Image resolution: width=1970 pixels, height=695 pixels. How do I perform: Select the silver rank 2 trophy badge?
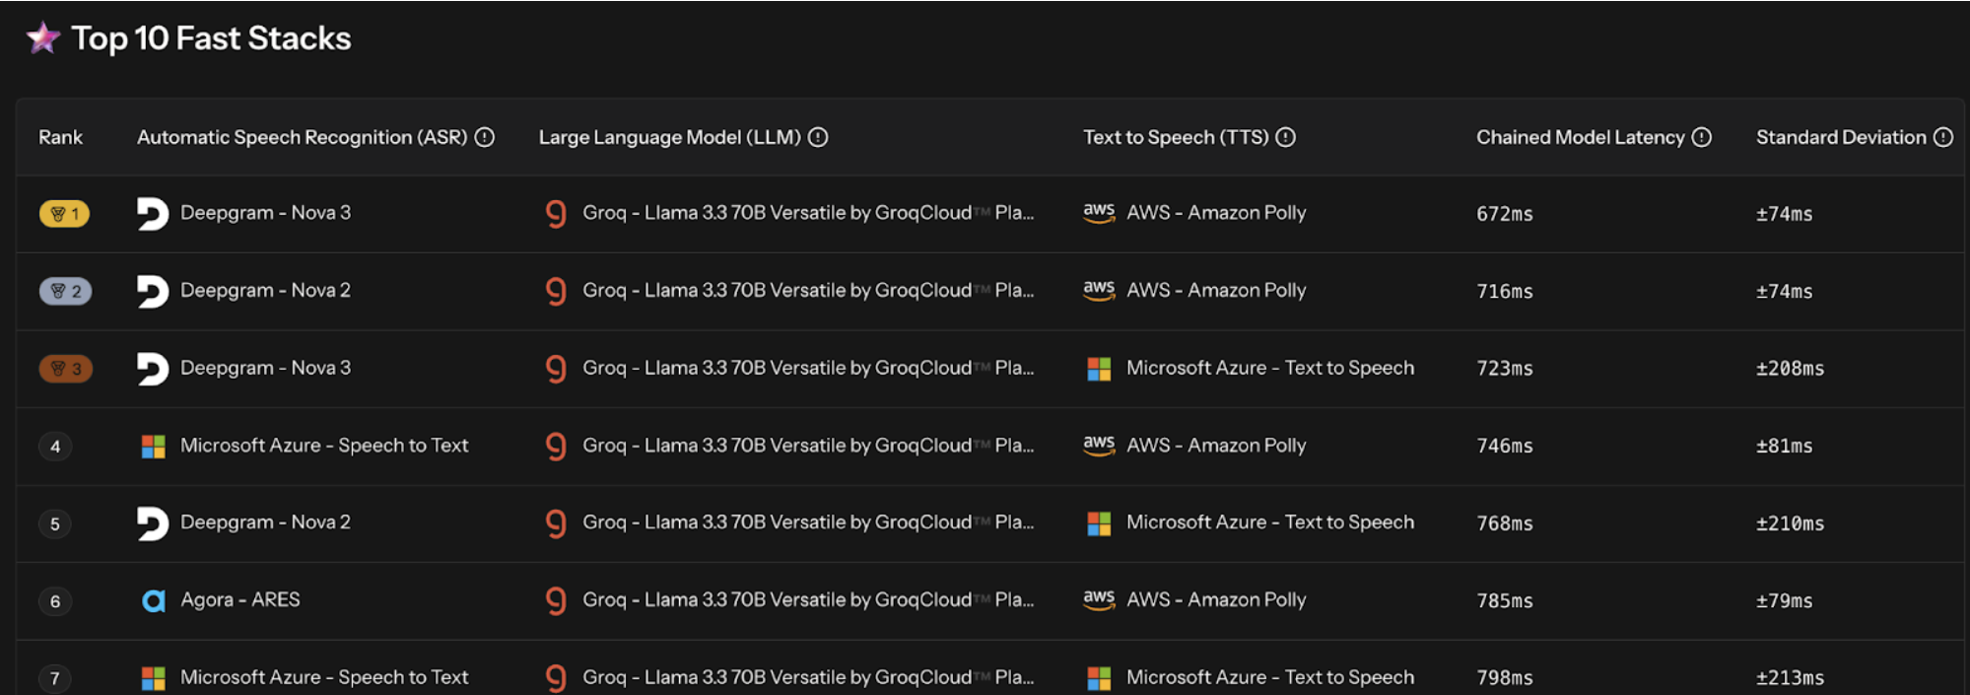[x=65, y=291]
